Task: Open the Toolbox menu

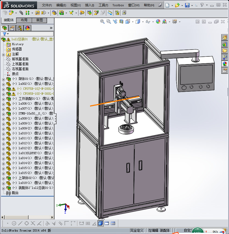Action: pos(118,5)
